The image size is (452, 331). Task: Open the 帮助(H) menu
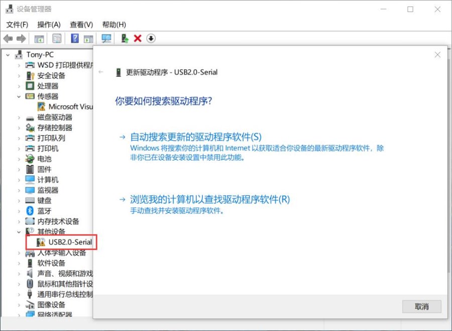pyautogui.click(x=114, y=25)
